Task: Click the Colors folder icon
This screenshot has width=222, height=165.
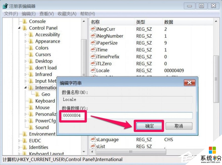Action: [31, 48]
